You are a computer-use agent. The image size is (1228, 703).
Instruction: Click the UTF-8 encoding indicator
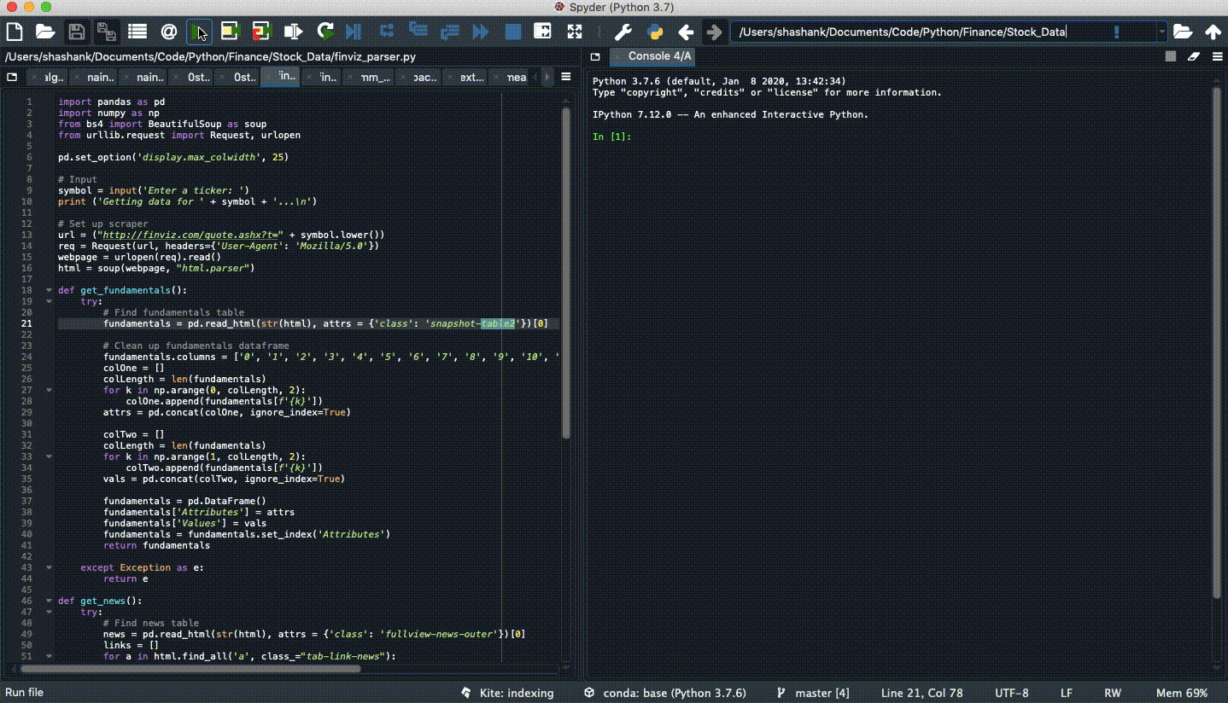click(x=1011, y=693)
